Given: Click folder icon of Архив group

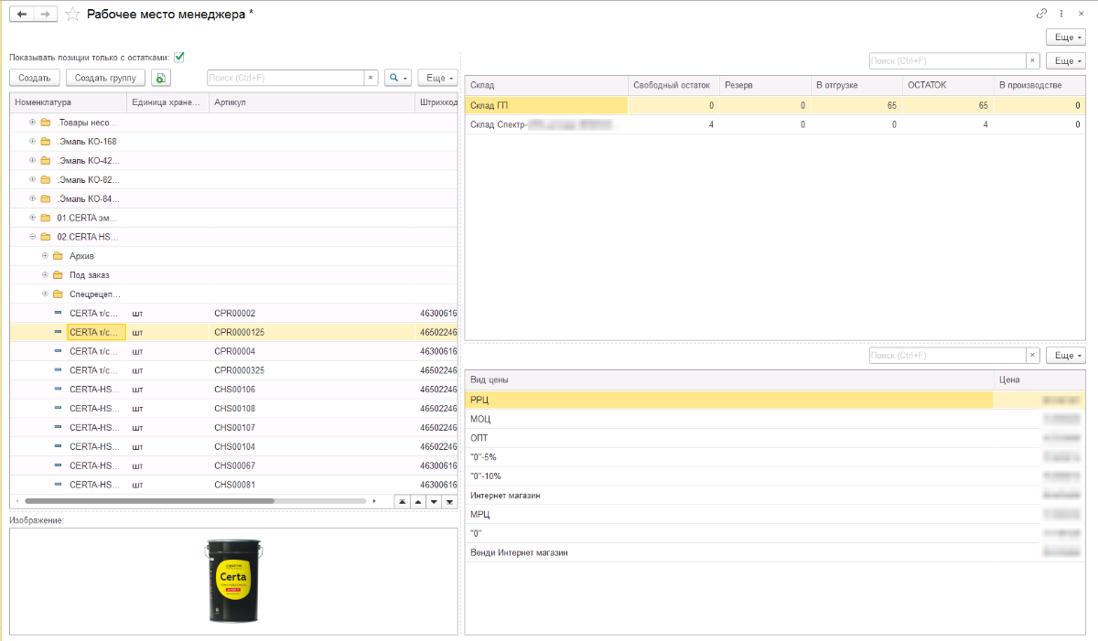Looking at the screenshot, I should pyautogui.click(x=58, y=256).
